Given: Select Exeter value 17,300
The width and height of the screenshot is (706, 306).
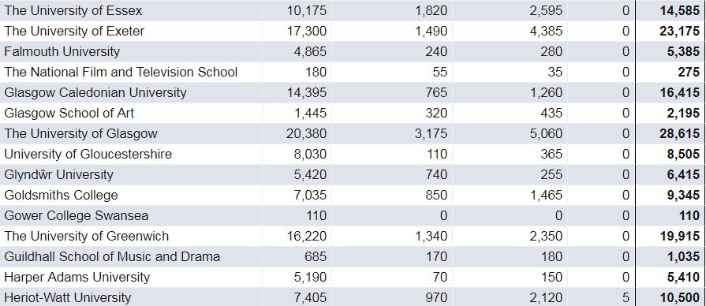Looking at the screenshot, I should (307, 31).
